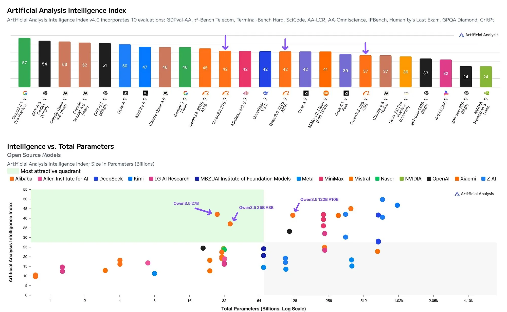Screen dimensions: 507x312
Task: Click the green Most attractive quadrant swatch
Action: tap(13, 171)
